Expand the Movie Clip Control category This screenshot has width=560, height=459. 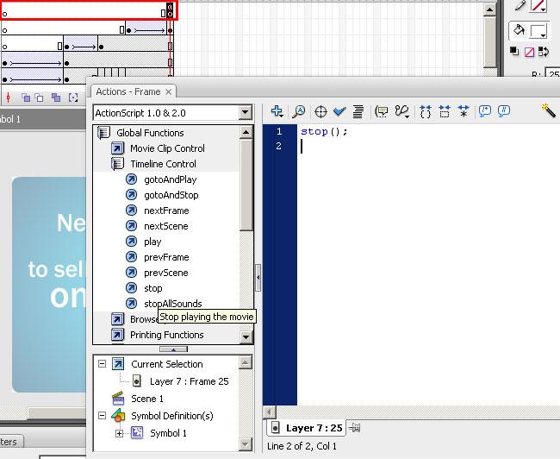[x=117, y=148]
